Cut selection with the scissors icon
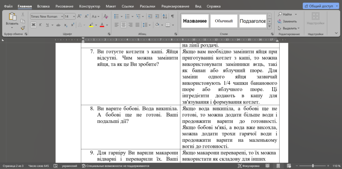Screen dimensions: 342x169 [x=23, y=15]
